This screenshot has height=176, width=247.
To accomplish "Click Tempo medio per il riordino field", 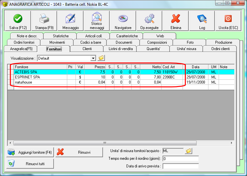I will coord(181,158).
